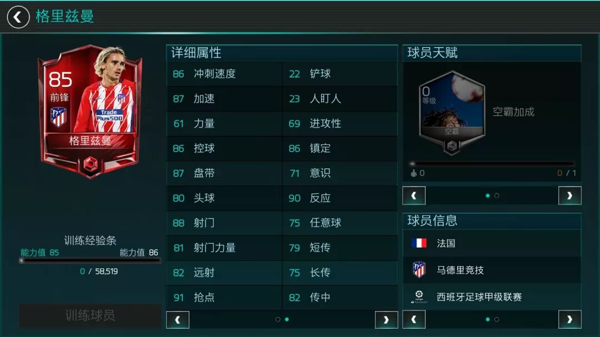The width and height of the screenshot is (600, 337).
Task: Click the France flag icon
Action: (x=419, y=243)
